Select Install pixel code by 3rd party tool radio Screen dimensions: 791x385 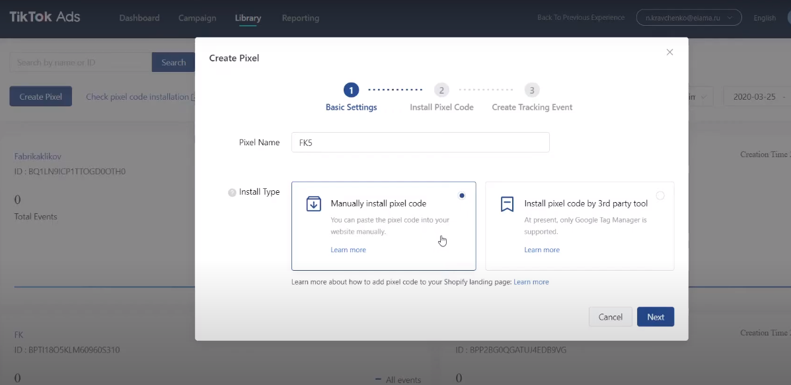660,195
